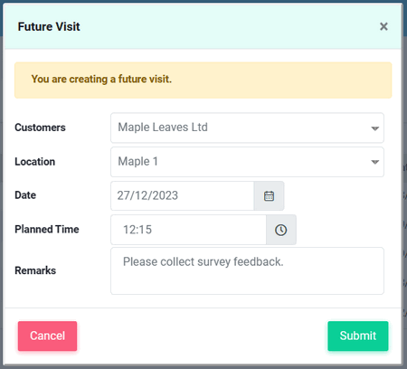Click the Customers field label

[x=40, y=128]
